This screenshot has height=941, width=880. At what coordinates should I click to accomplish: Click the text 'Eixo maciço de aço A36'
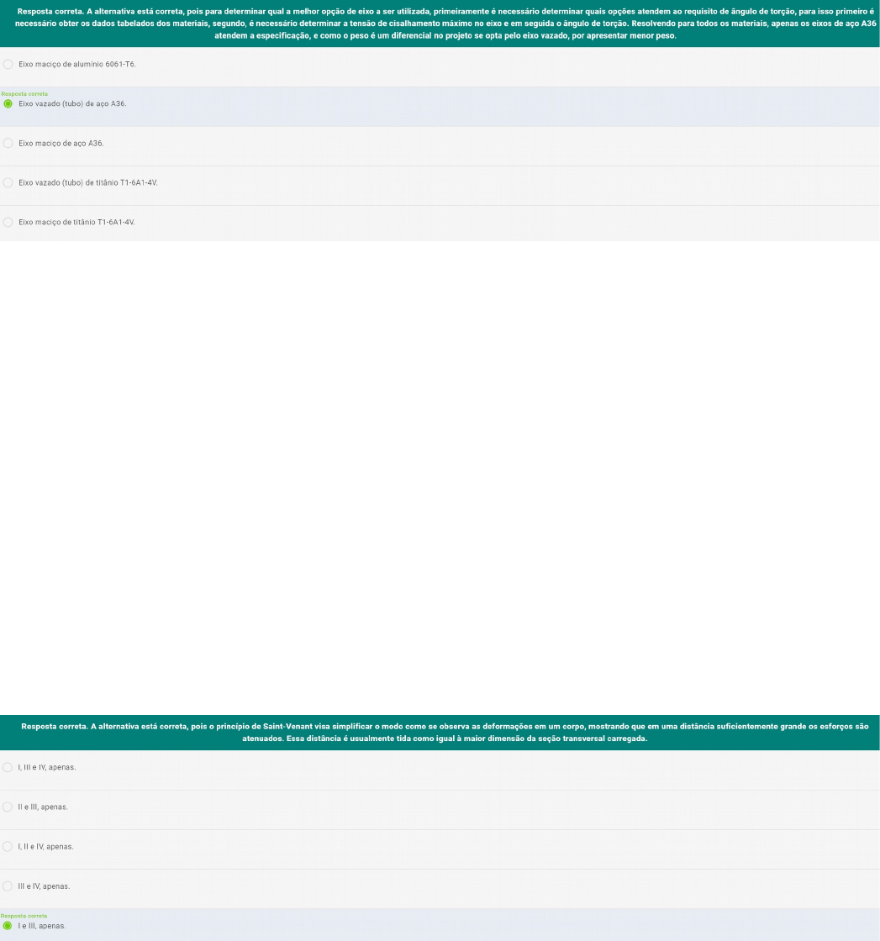(x=61, y=144)
